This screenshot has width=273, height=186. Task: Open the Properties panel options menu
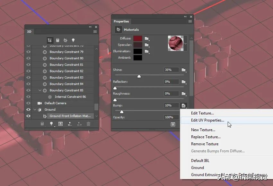tap(190, 21)
